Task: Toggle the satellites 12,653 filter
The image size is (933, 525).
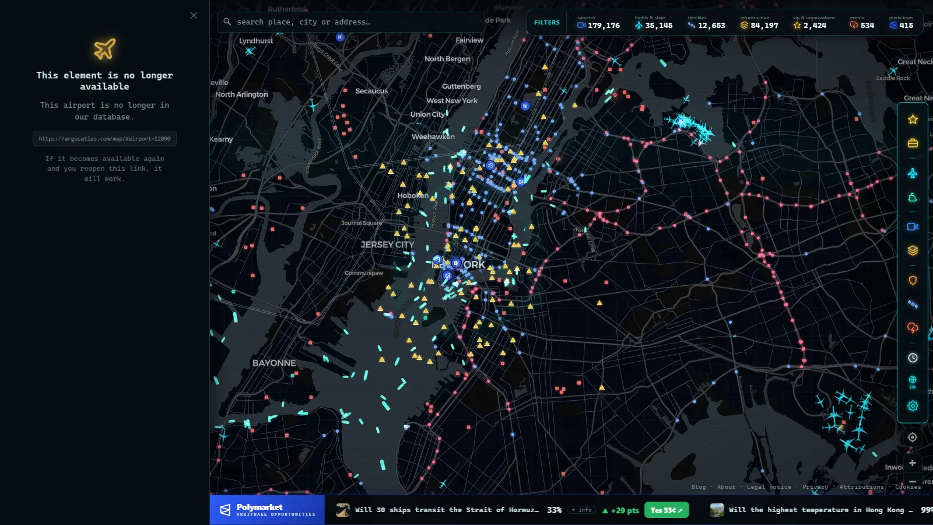Action: [x=706, y=23]
